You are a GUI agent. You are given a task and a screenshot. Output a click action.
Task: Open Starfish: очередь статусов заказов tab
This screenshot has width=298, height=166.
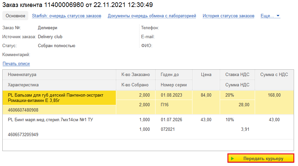tap(67, 16)
